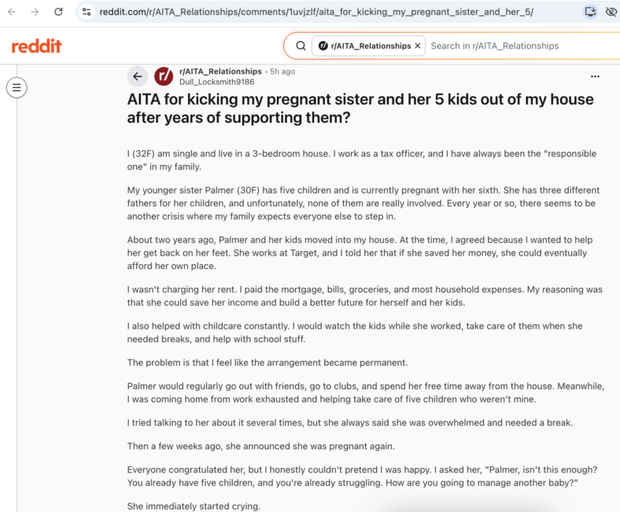Open Dull_Locksmith9186 user profile
The image size is (620, 512).
pos(216,82)
